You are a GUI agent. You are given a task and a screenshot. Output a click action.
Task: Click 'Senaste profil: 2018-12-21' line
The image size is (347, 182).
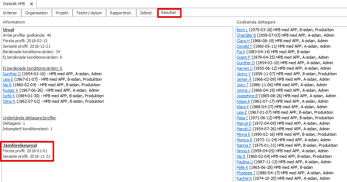click(27, 46)
